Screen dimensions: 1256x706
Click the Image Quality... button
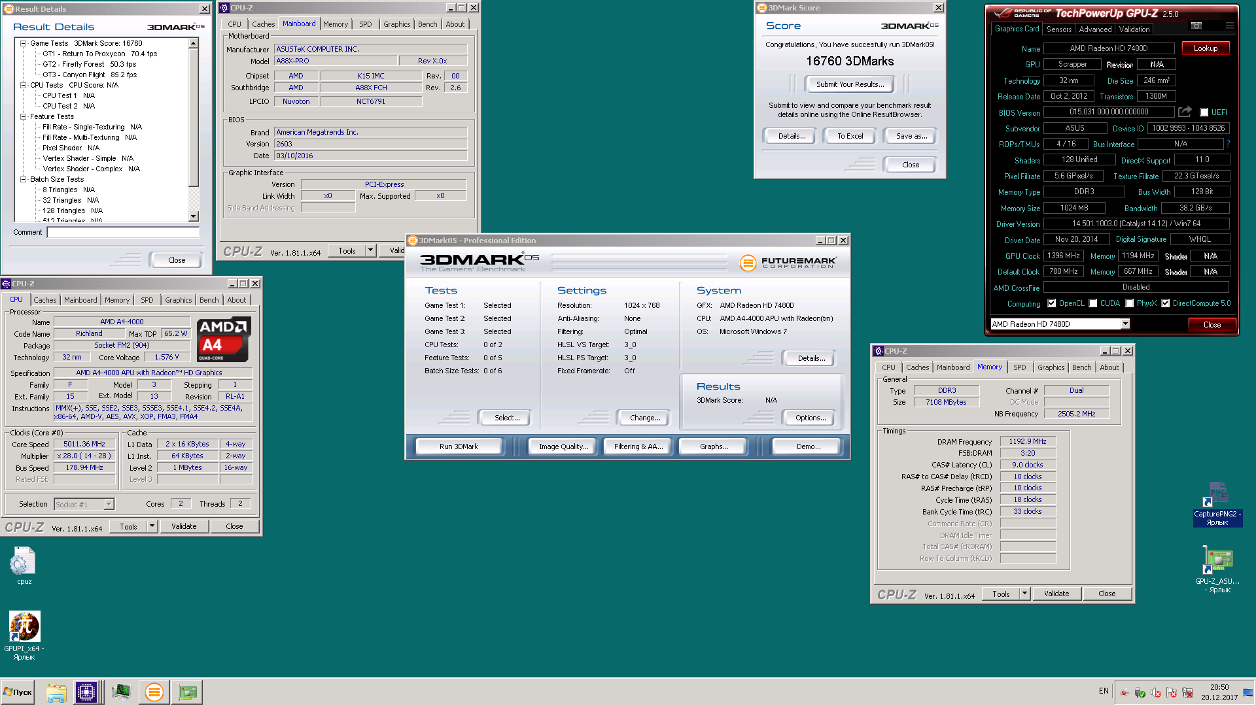[563, 446]
